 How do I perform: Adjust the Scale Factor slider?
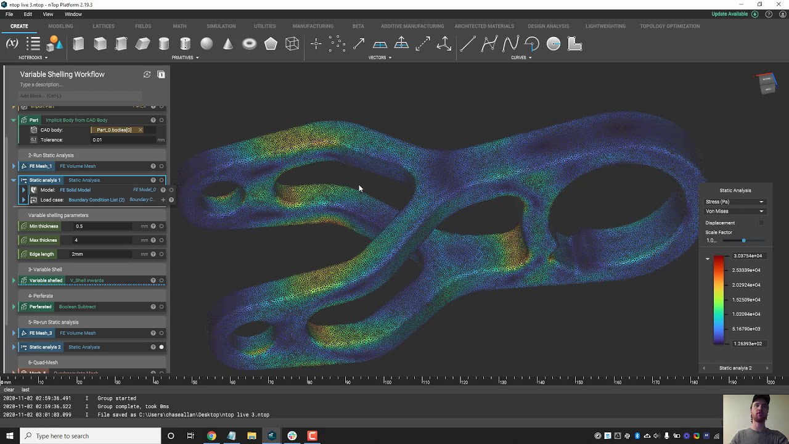(x=743, y=240)
